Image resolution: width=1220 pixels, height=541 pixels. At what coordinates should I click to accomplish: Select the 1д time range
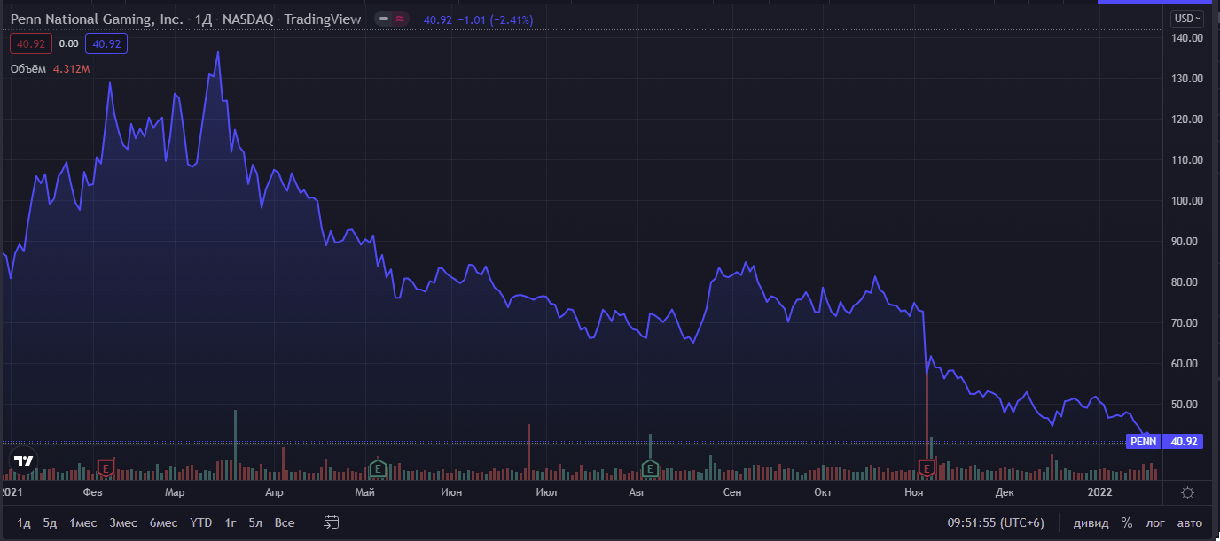tap(24, 522)
